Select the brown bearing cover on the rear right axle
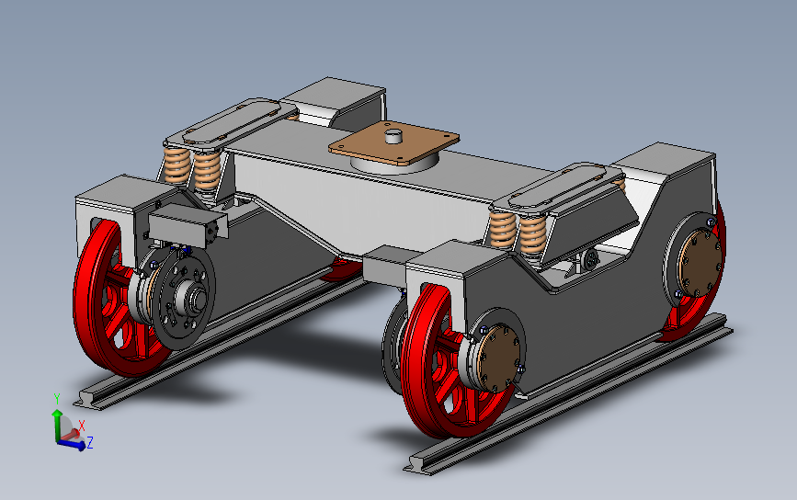Image resolution: width=797 pixels, height=500 pixels. (700, 263)
